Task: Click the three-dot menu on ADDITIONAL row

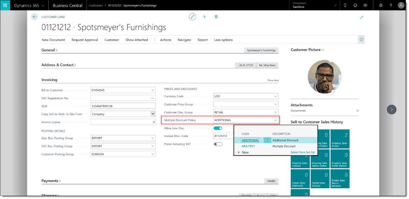Action: (x=267, y=140)
